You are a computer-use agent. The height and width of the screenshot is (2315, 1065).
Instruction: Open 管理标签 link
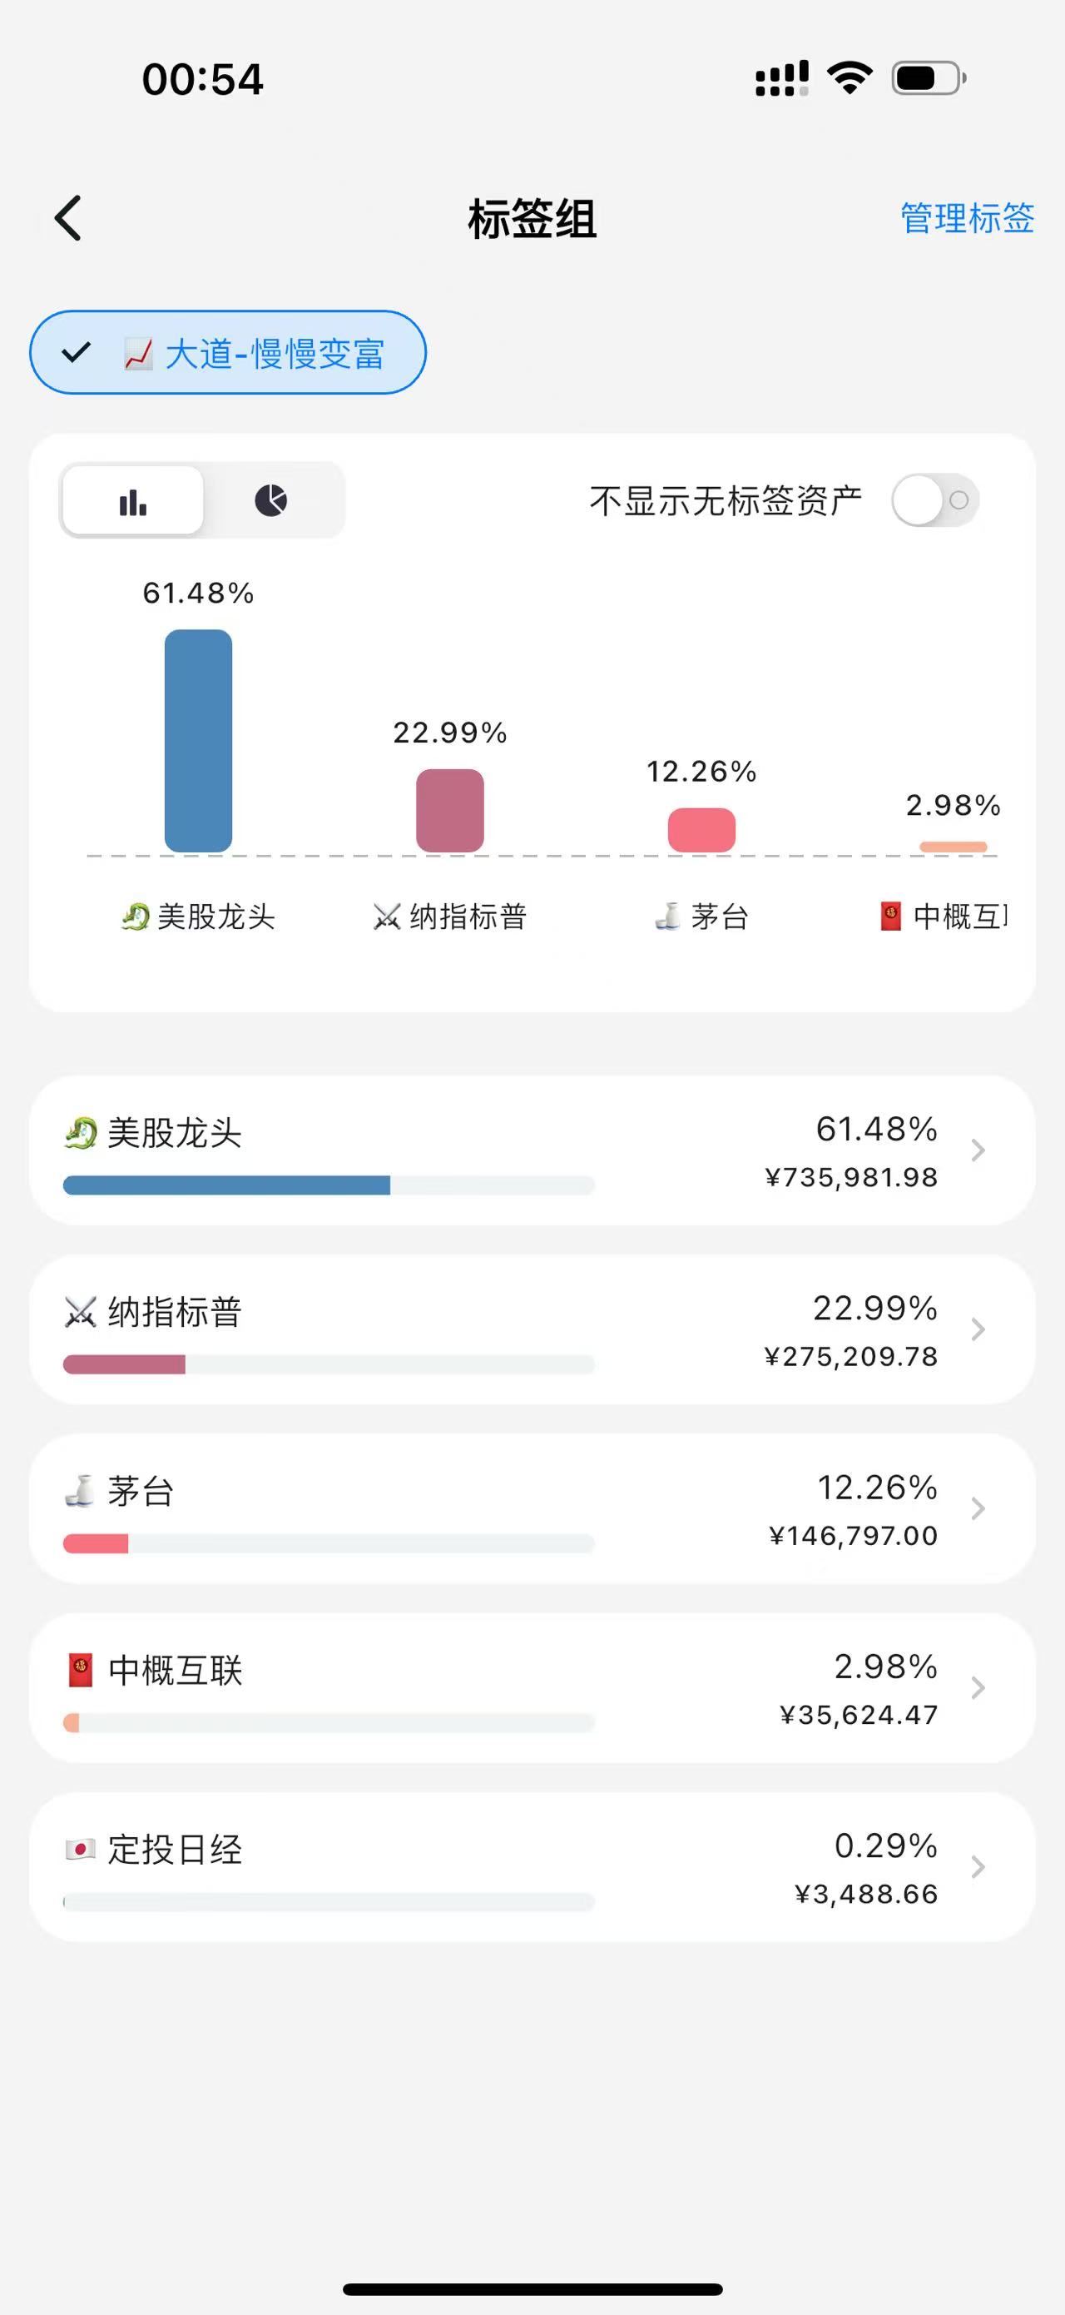point(967,218)
